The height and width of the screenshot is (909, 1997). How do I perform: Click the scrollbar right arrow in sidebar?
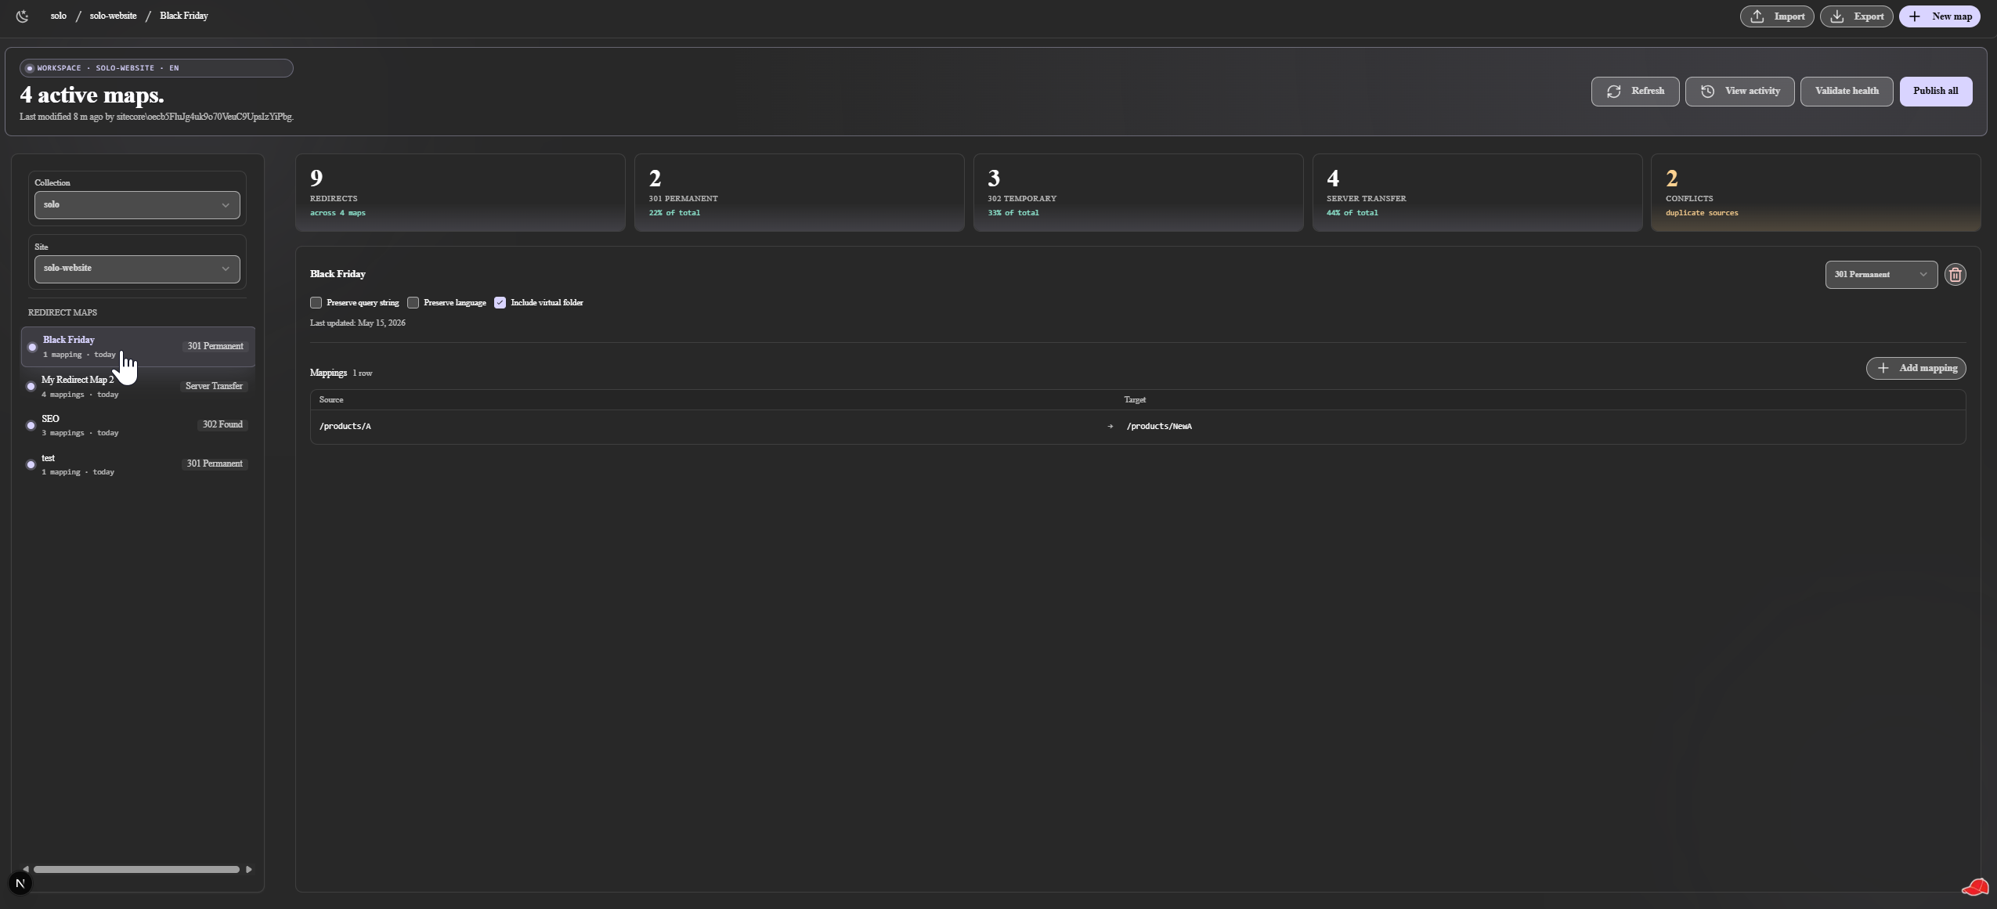click(x=249, y=869)
